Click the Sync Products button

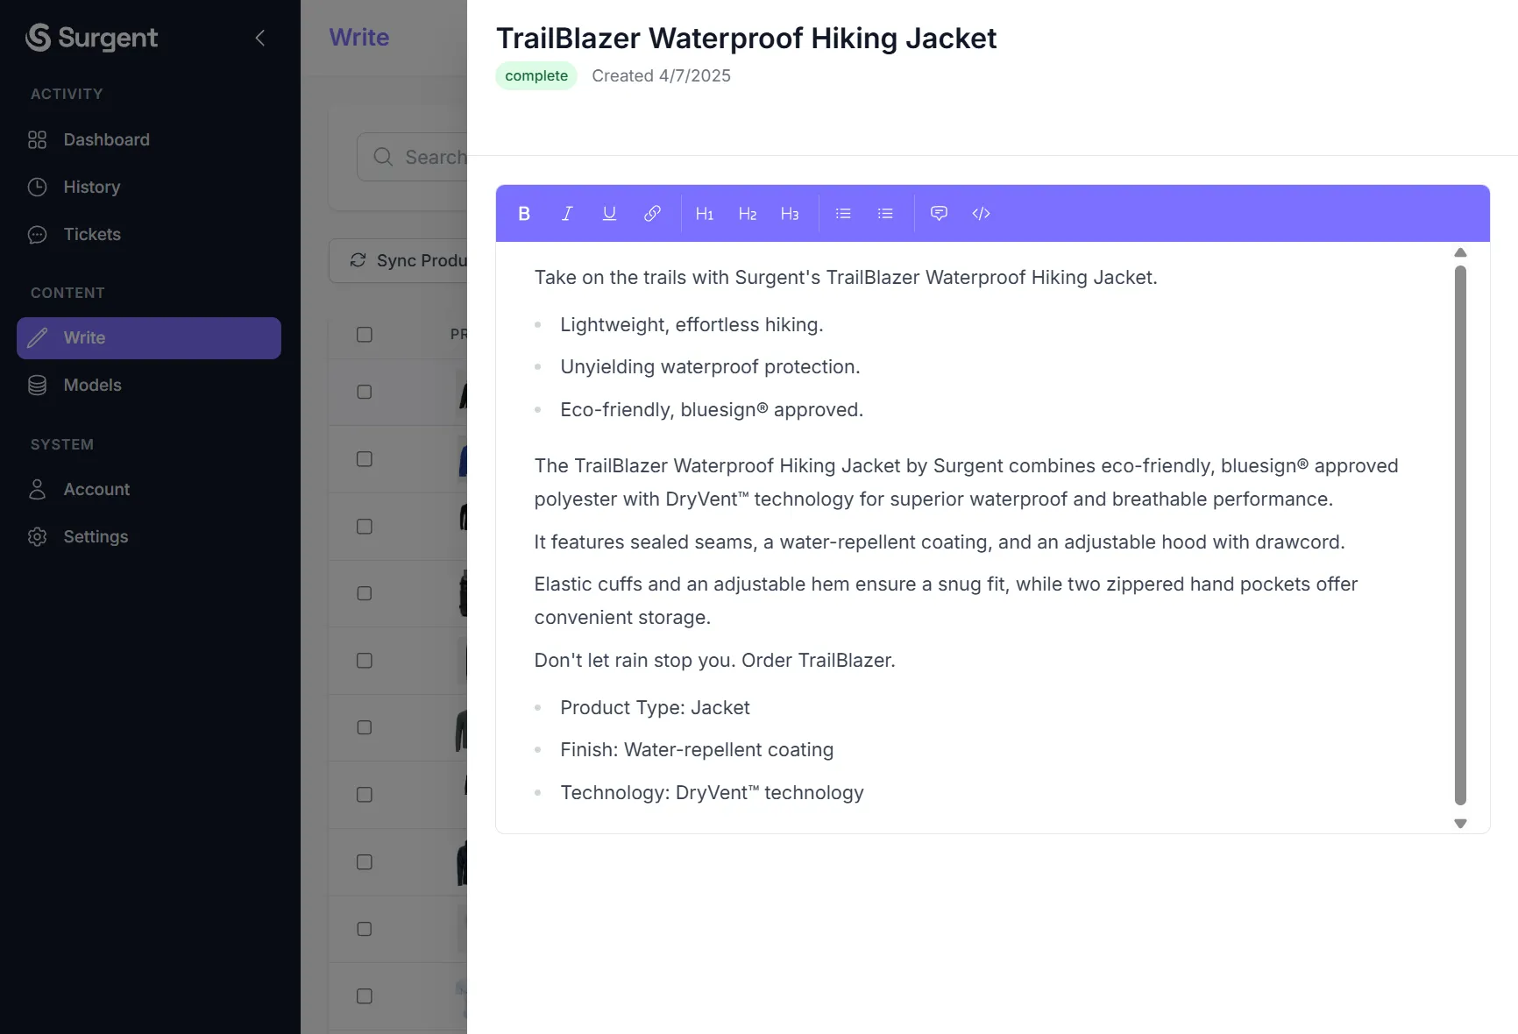(408, 261)
